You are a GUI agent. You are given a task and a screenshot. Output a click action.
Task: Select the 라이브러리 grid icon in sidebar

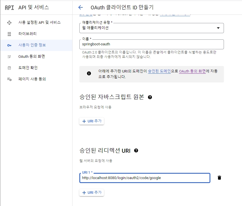9,34
